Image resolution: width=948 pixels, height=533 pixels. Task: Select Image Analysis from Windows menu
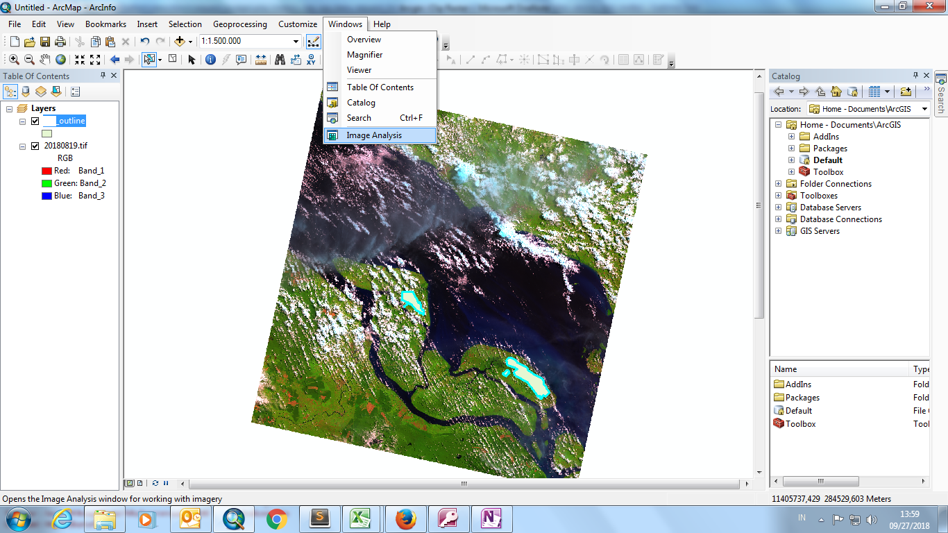[374, 135]
